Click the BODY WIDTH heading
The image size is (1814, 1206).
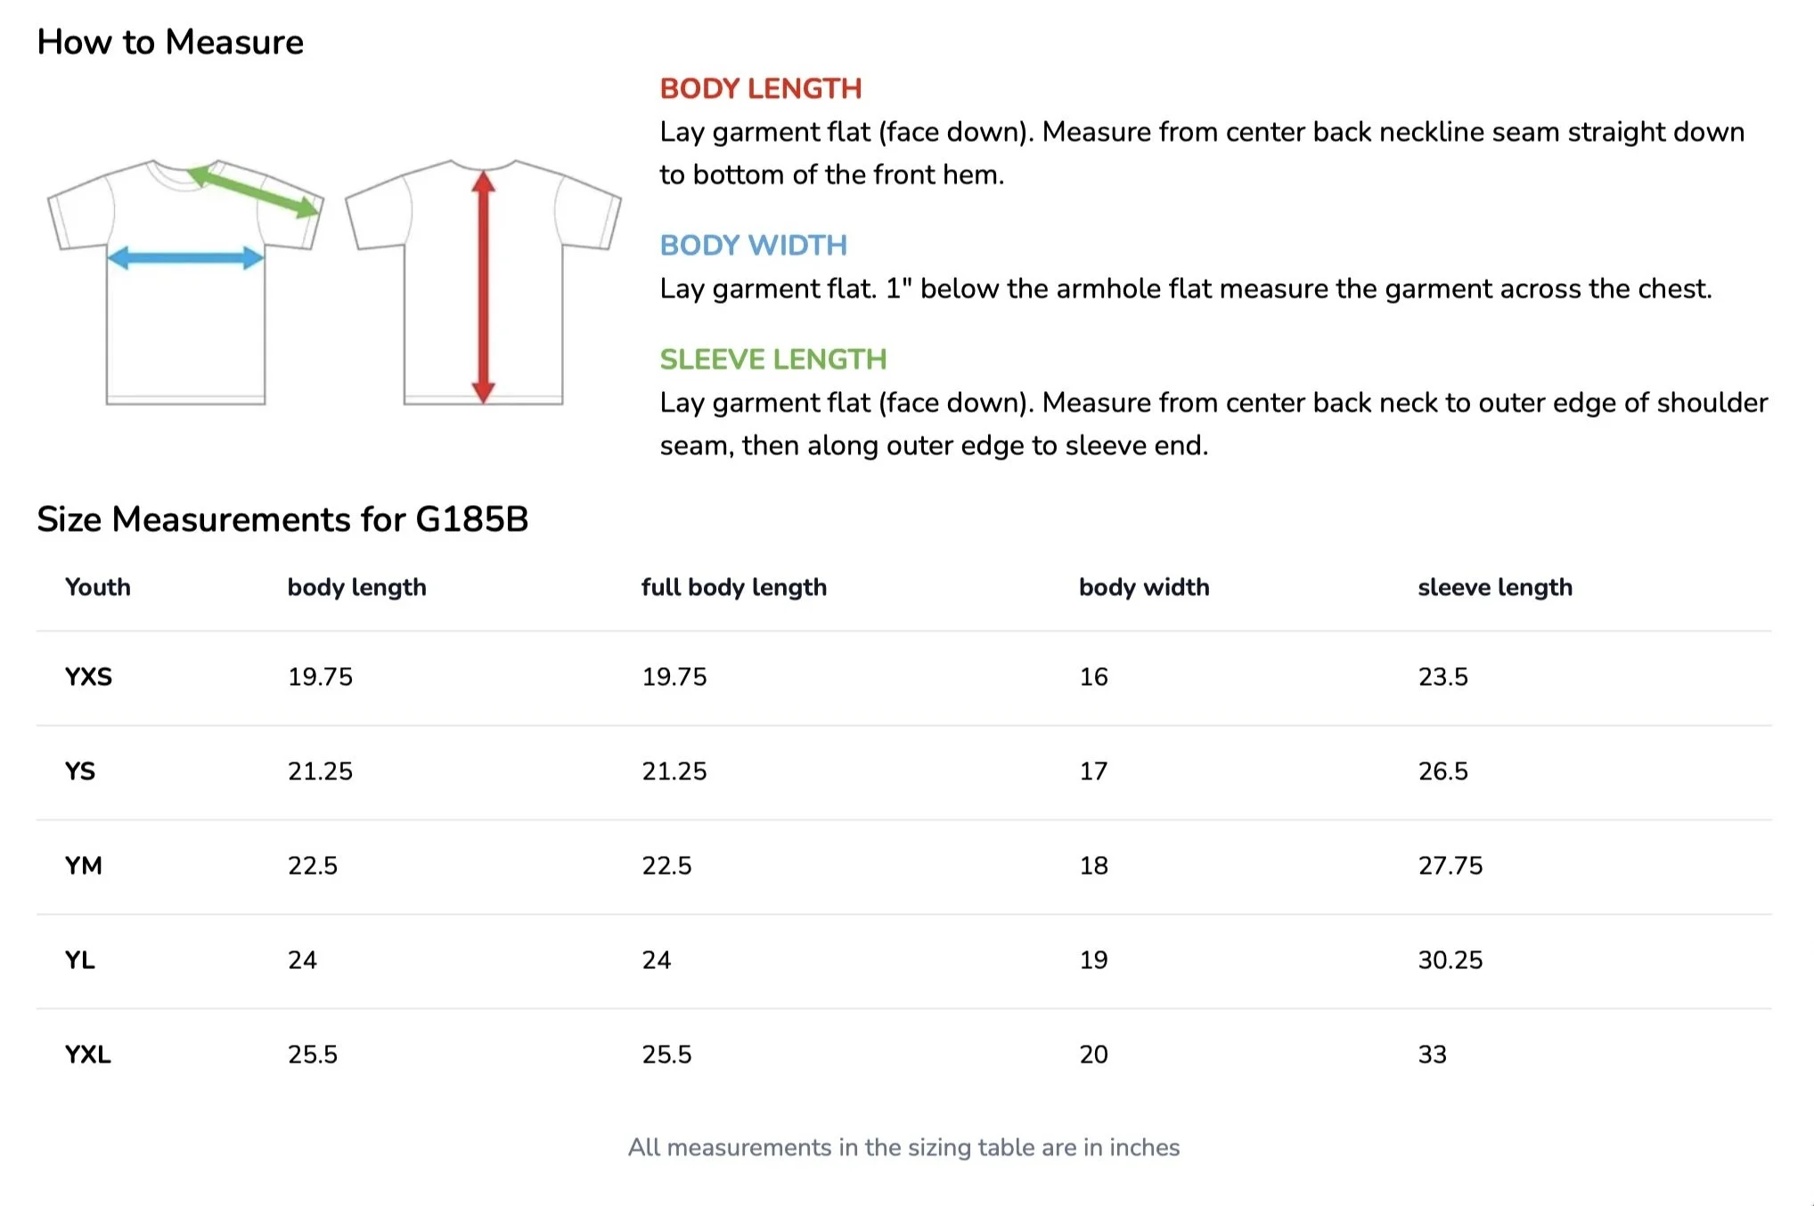coord(753,245)
